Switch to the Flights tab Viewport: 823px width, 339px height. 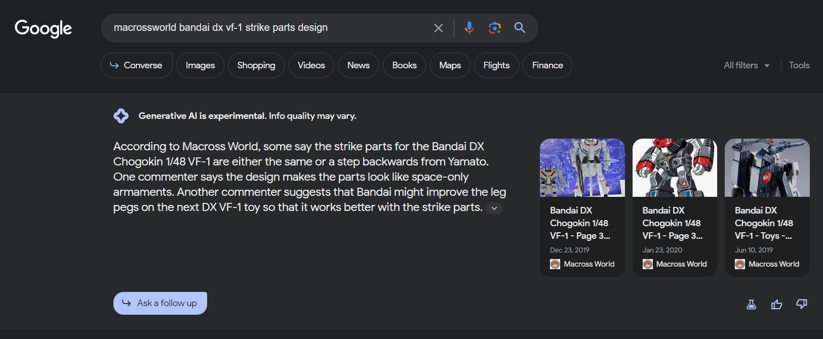pos(496,65)
